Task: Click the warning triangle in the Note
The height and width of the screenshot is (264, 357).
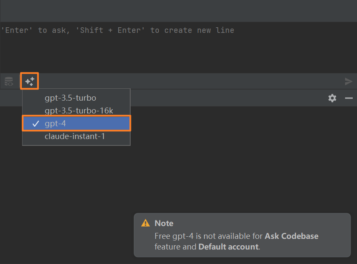Action: click(146, 223)
